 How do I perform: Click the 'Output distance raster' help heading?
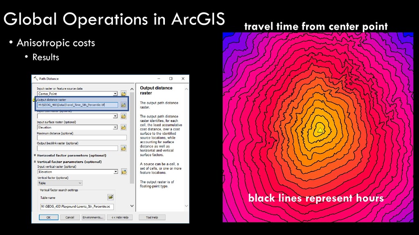(156, 90)
